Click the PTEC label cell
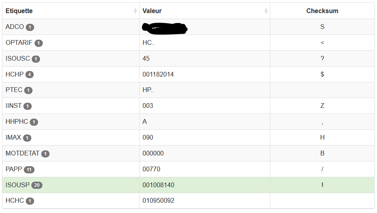Screen dimensions: 377x213 point(71,90)
